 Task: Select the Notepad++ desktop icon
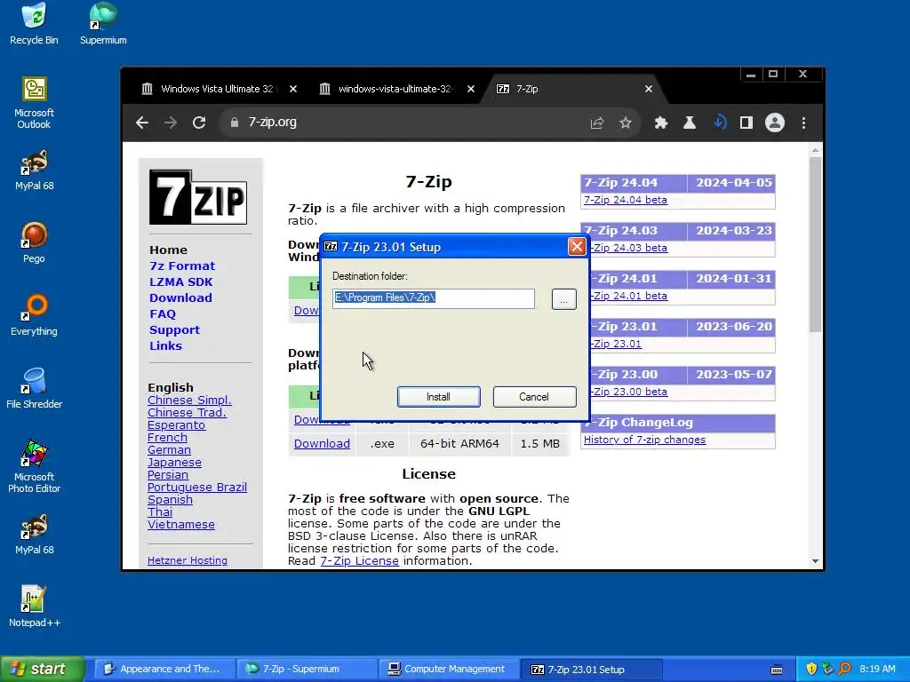pos(34,607)
